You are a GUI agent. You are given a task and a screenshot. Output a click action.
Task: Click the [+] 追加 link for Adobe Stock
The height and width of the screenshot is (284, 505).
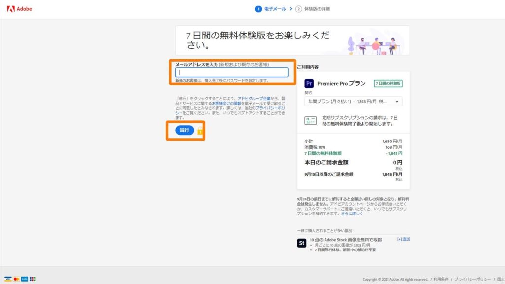click(403, 239)
